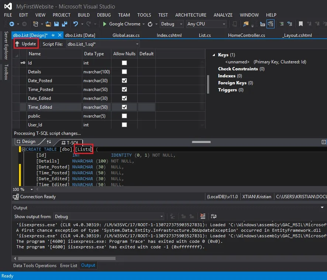Start debugging with the green play arrow
This screenshot has height=280, width=327.
pos(105,24)
